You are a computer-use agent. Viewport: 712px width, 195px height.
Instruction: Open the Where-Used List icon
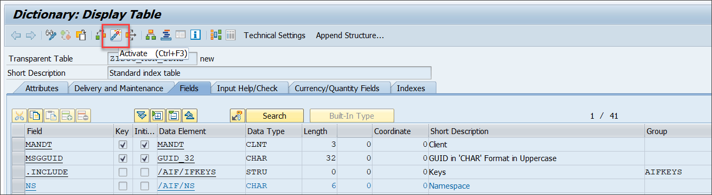tap(130, 36)
